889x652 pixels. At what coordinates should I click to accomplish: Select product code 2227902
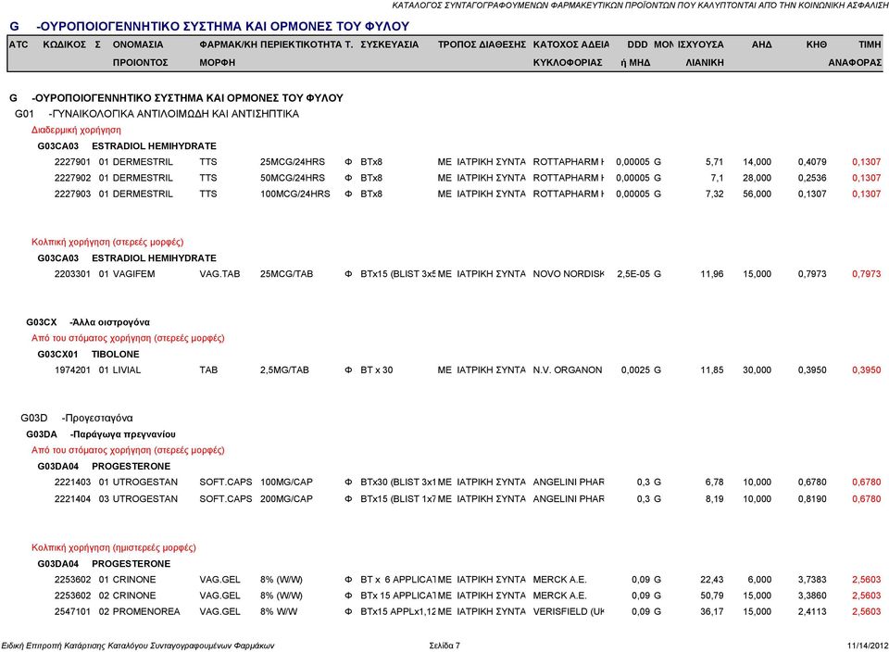click(72, 178)
